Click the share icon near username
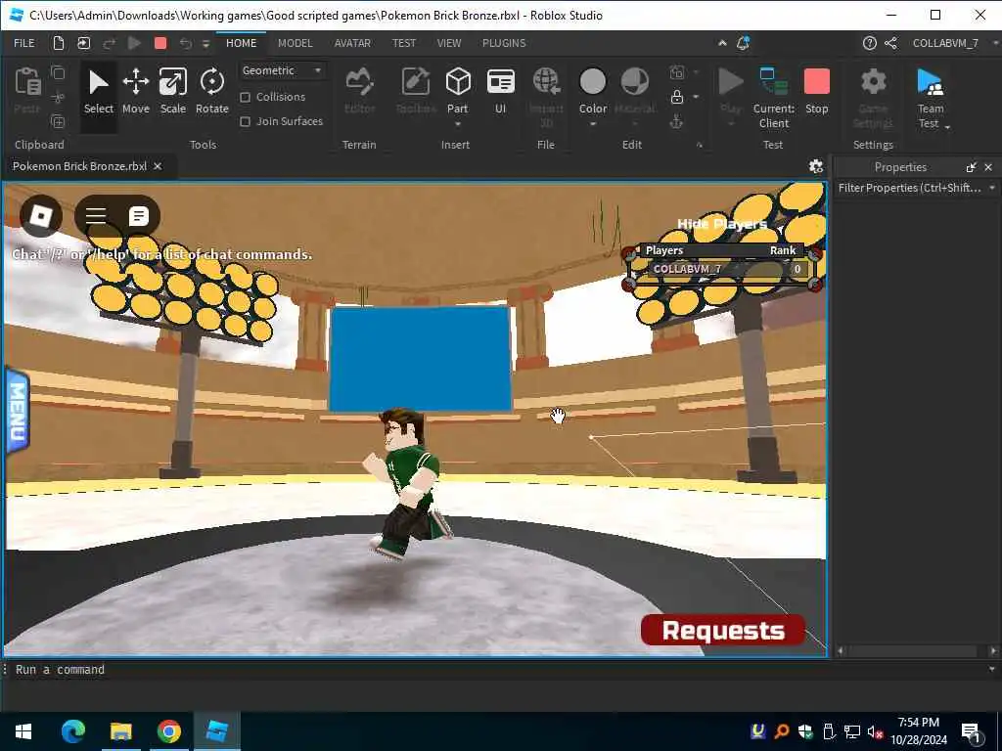This screenshot has width=1002, height=751. pos(890,43)
